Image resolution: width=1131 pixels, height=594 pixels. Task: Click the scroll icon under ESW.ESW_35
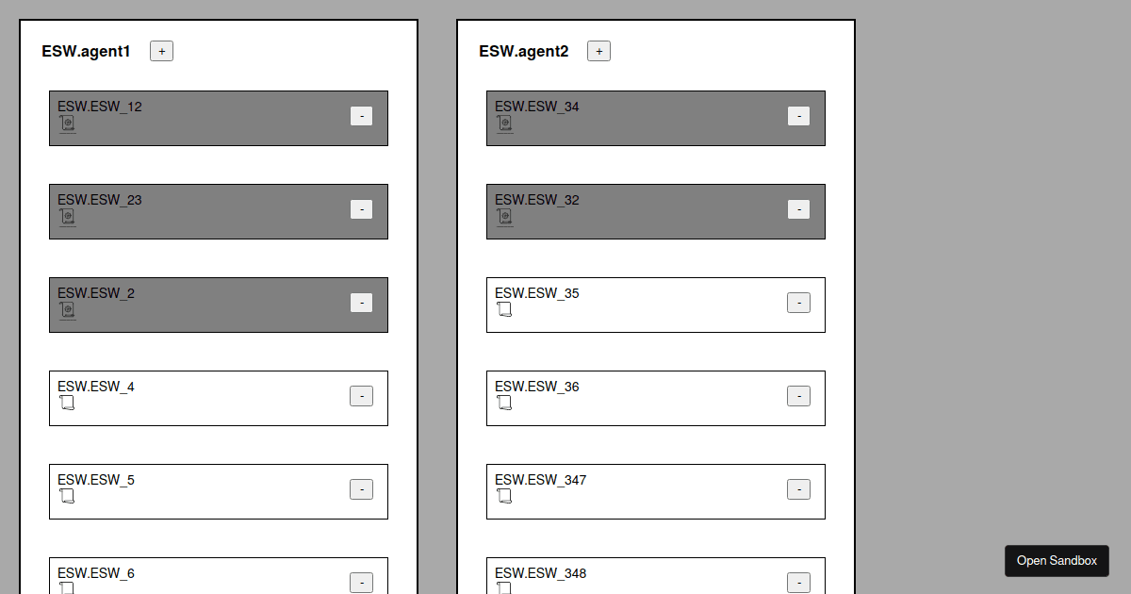tap(504, 309)
